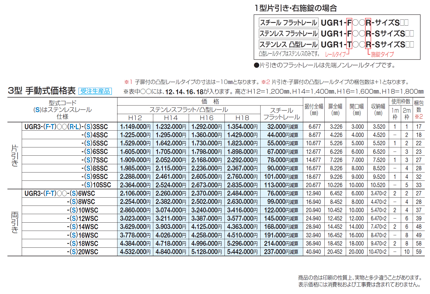Click the 梱包数 ※2 column header

coord(419,109)
